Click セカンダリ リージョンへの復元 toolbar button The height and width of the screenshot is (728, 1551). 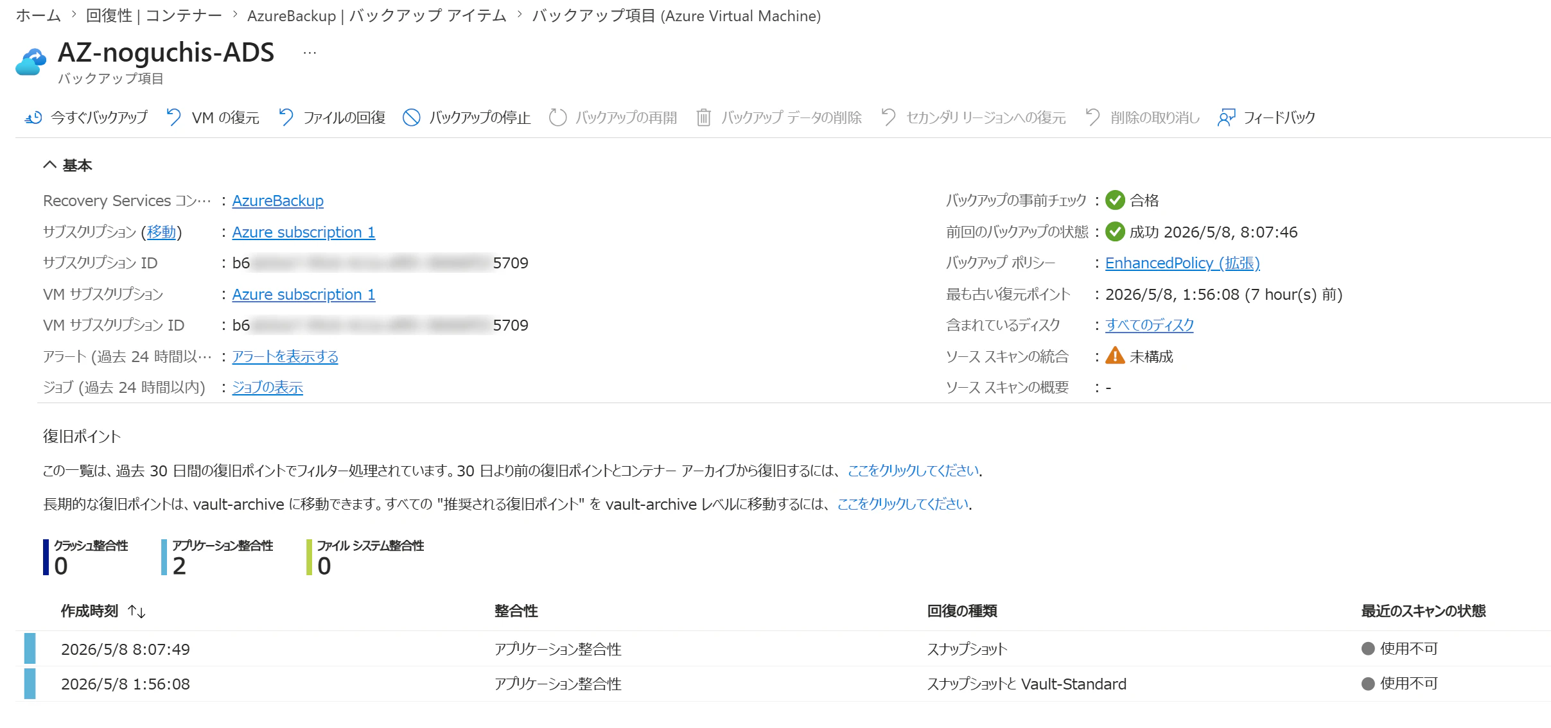974,117
